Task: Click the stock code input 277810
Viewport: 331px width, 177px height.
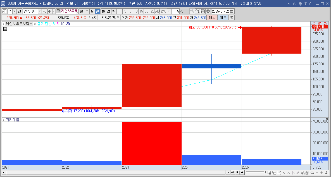Action: tap(30, 11)
